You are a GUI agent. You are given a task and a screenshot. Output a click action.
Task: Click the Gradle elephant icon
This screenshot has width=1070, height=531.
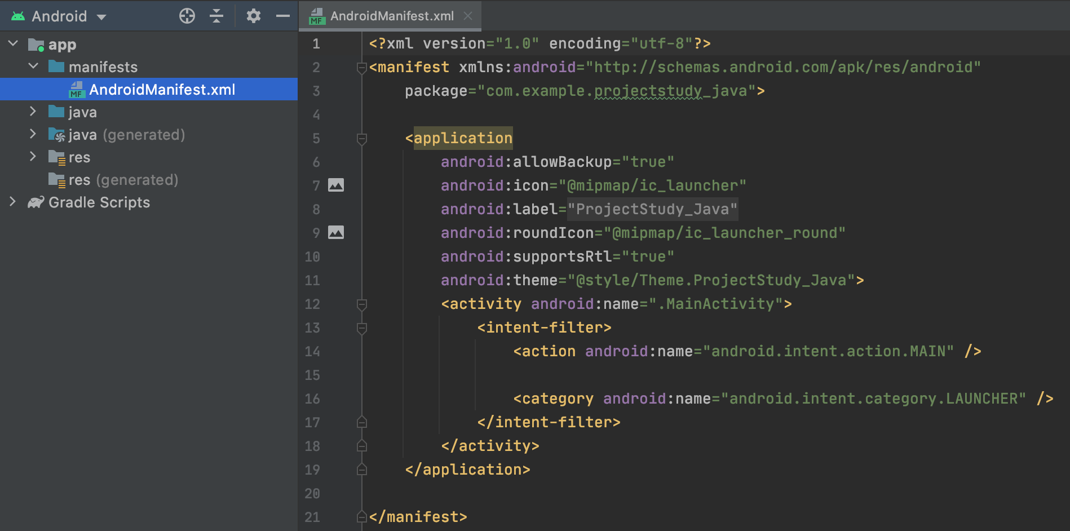[36, 202]
